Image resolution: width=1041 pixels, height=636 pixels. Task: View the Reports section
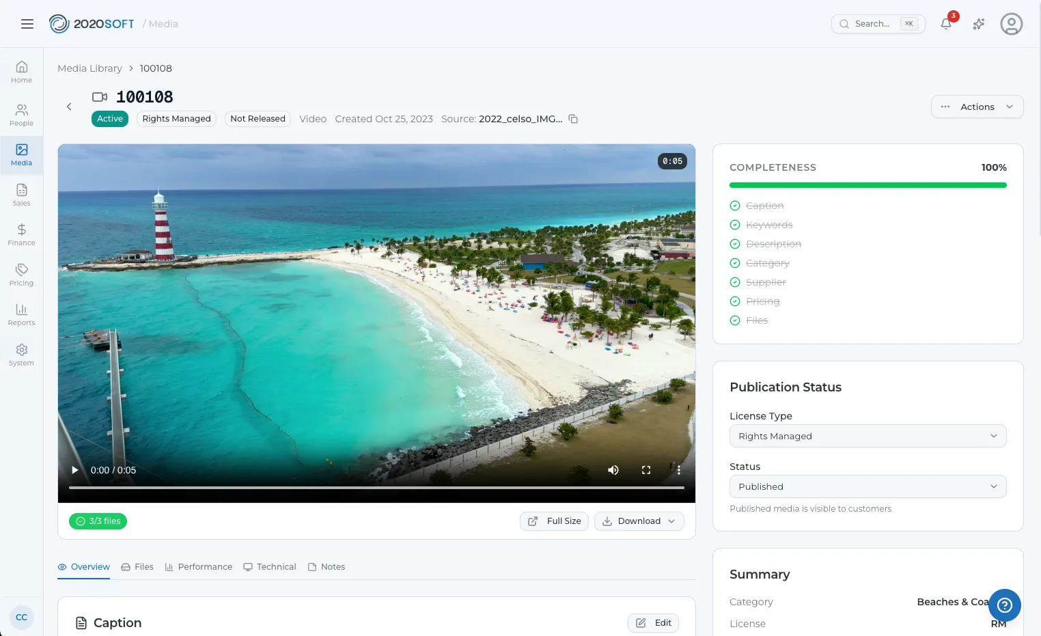coord(21,314)
